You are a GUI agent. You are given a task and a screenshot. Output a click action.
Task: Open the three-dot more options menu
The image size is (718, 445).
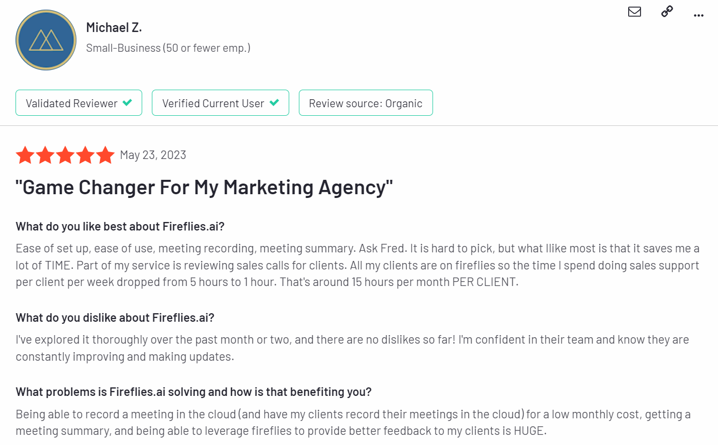click(698, 15)
